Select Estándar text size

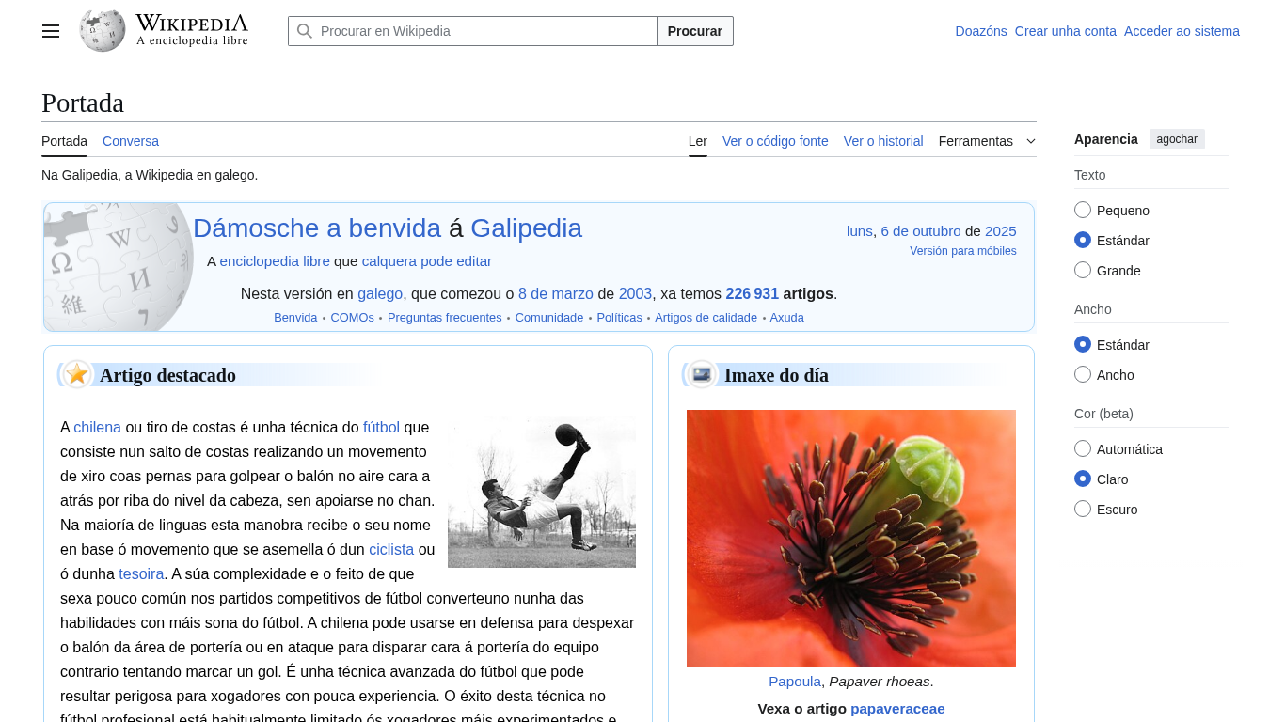1083,240
